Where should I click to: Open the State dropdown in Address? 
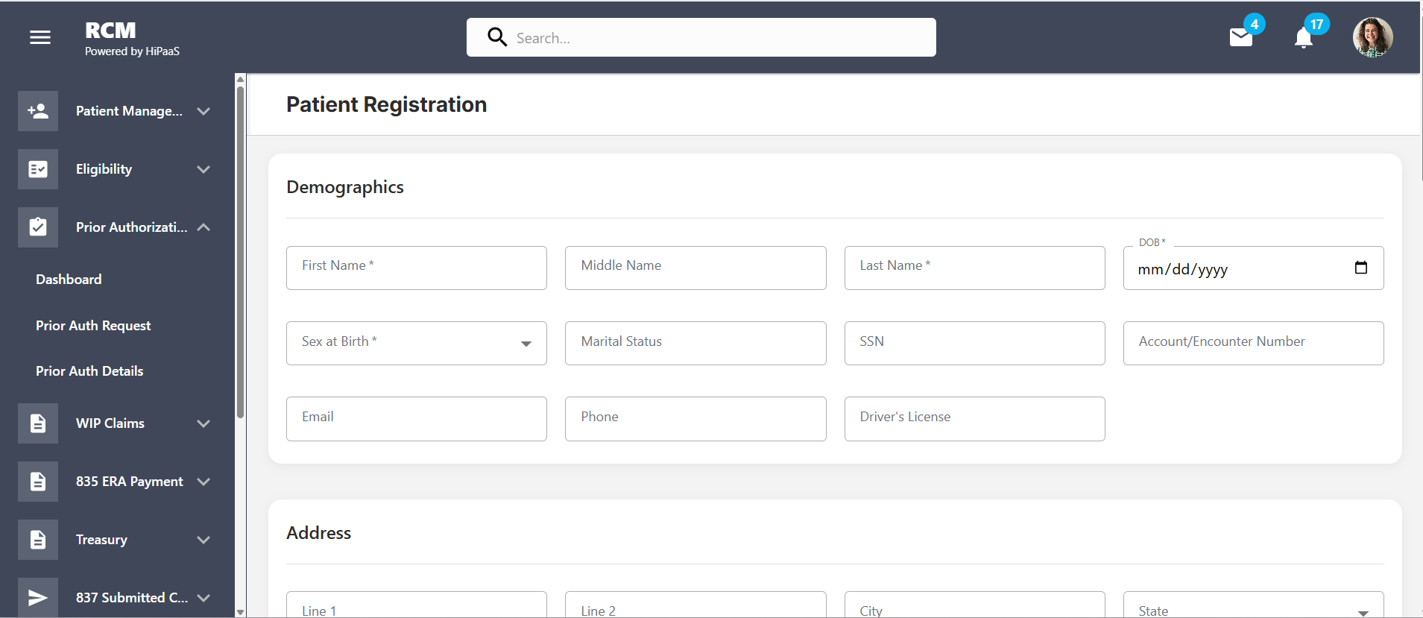(1253, 605)
